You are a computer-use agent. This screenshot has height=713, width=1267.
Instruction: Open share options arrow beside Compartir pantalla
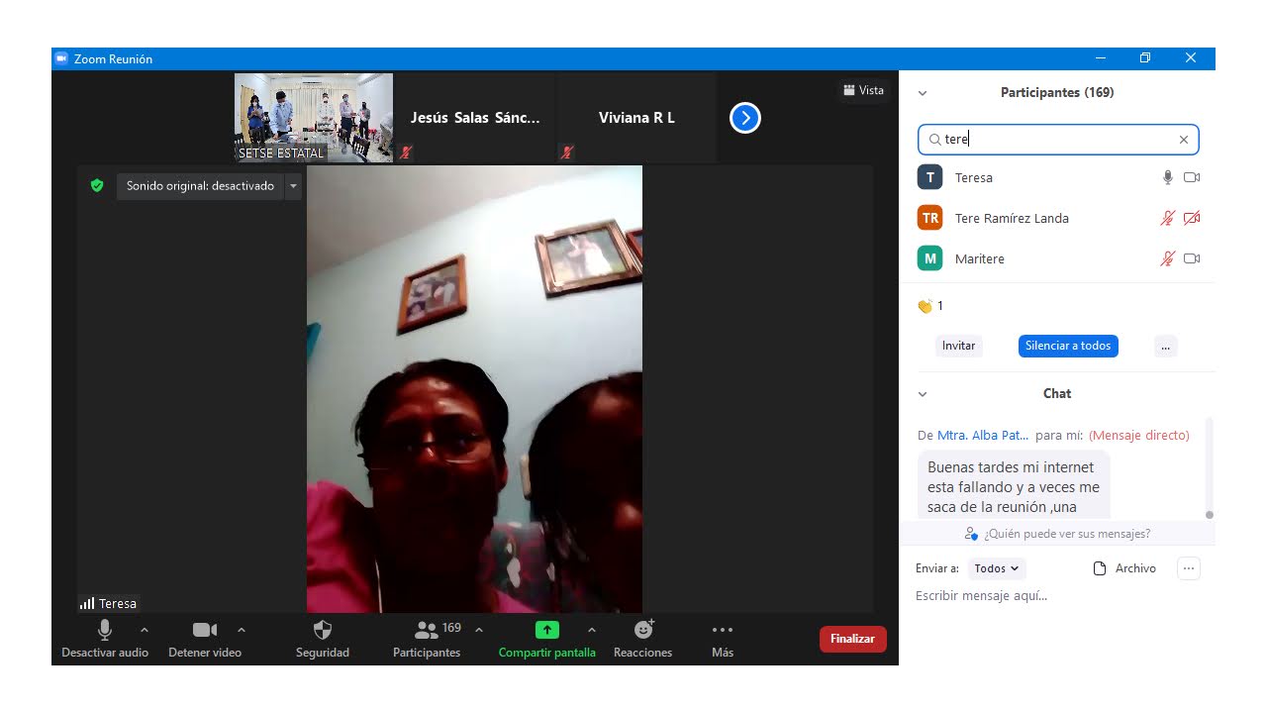[592, 630]
